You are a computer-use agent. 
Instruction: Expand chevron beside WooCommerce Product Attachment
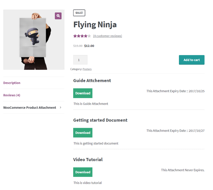coord(61,108)
